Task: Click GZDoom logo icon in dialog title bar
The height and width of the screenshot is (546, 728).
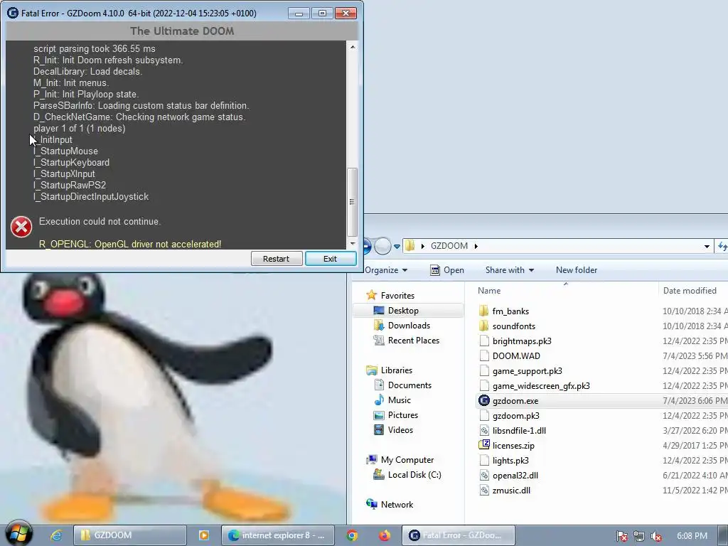Action: click(13, 13)
